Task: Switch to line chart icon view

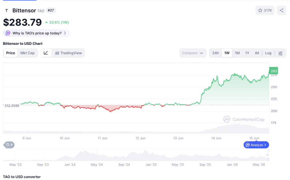Action: tap(46, 53)
